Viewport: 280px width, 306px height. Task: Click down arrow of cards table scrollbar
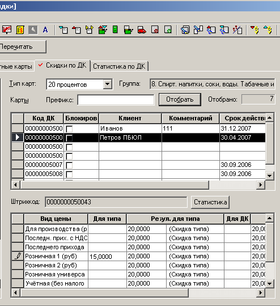pos(270,176)
